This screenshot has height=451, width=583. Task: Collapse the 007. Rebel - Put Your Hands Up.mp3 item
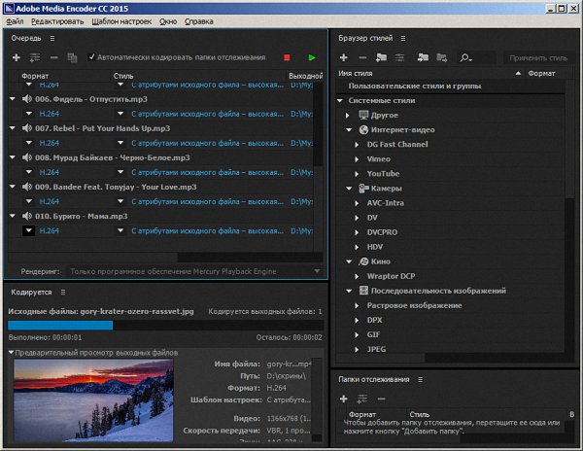coord(14,128)
